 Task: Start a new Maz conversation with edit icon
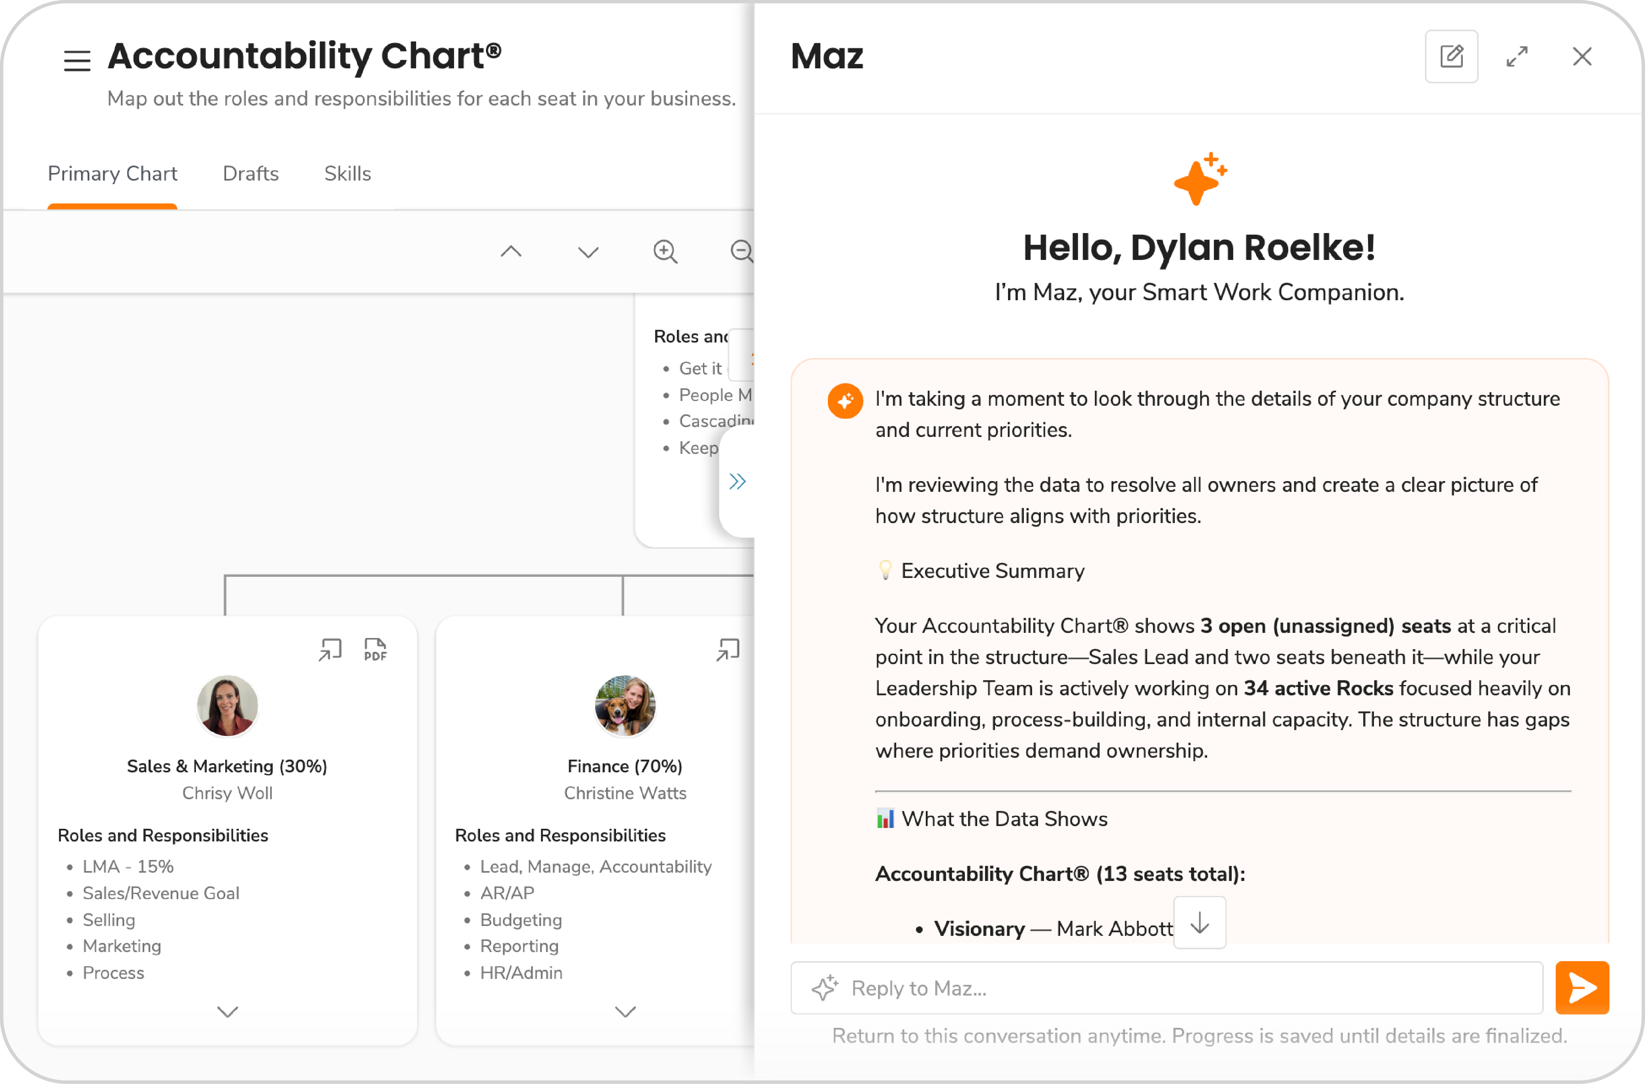[x=1451, y=56]
